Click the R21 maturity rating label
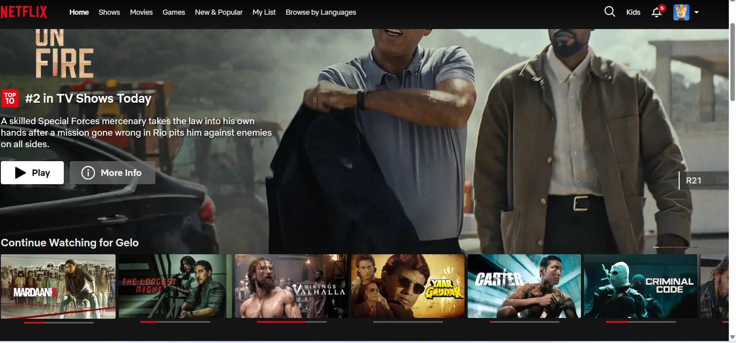 [704, 181]
